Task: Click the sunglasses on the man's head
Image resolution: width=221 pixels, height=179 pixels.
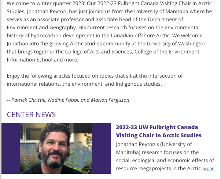Action: (58, 126)
